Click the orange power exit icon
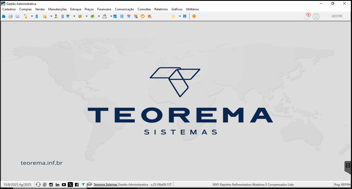 [194, 16]
